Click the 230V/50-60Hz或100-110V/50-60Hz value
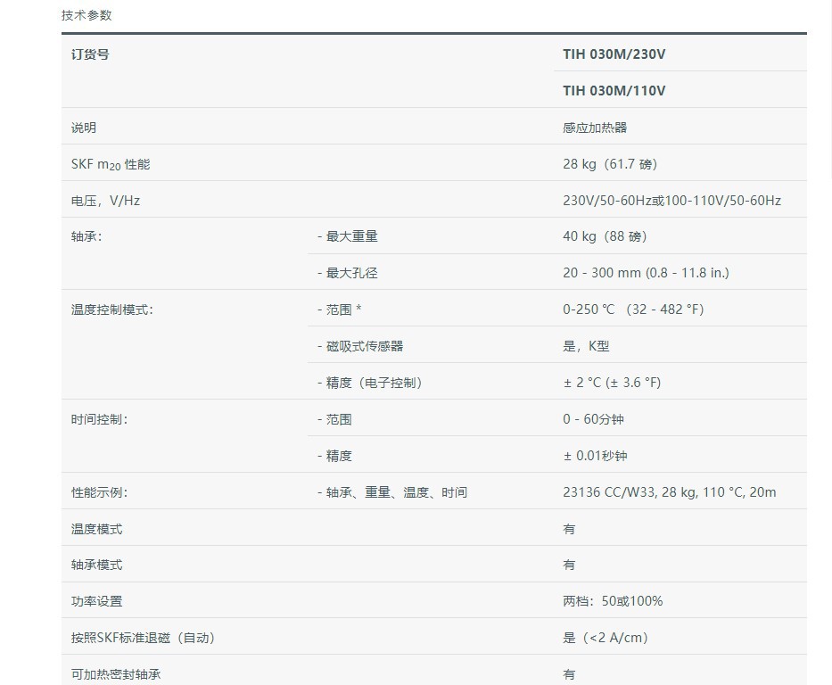This screenshot has width=832, height=685. [x=671, y=201]
